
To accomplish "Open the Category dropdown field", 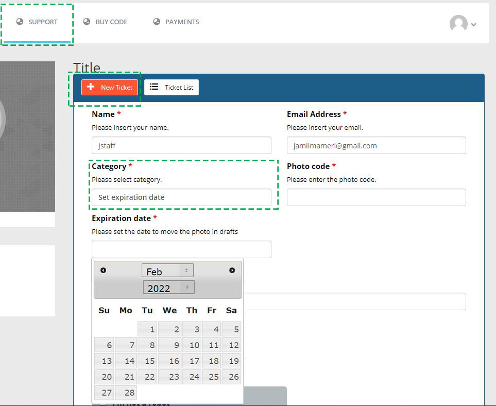I will coord(181,197).
